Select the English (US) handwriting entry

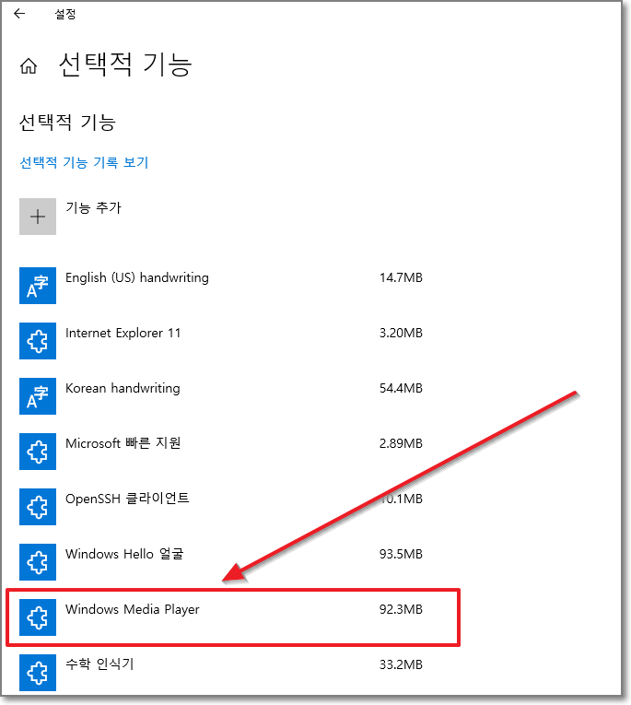[x=137, y=278]
